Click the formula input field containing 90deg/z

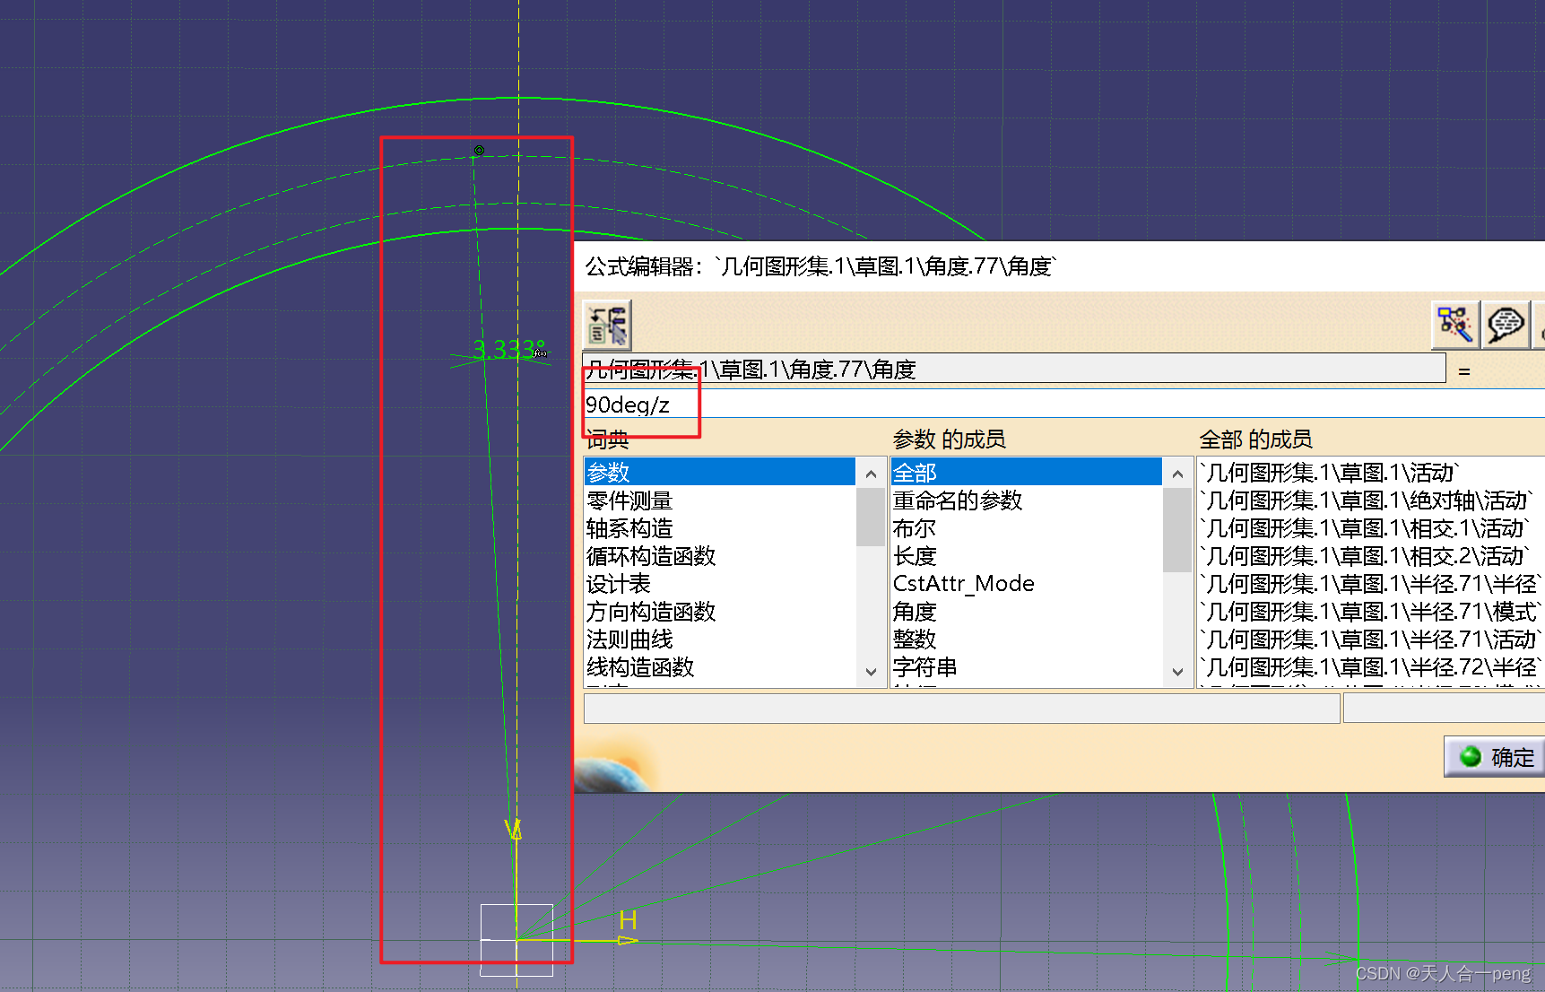pos(986,405)
